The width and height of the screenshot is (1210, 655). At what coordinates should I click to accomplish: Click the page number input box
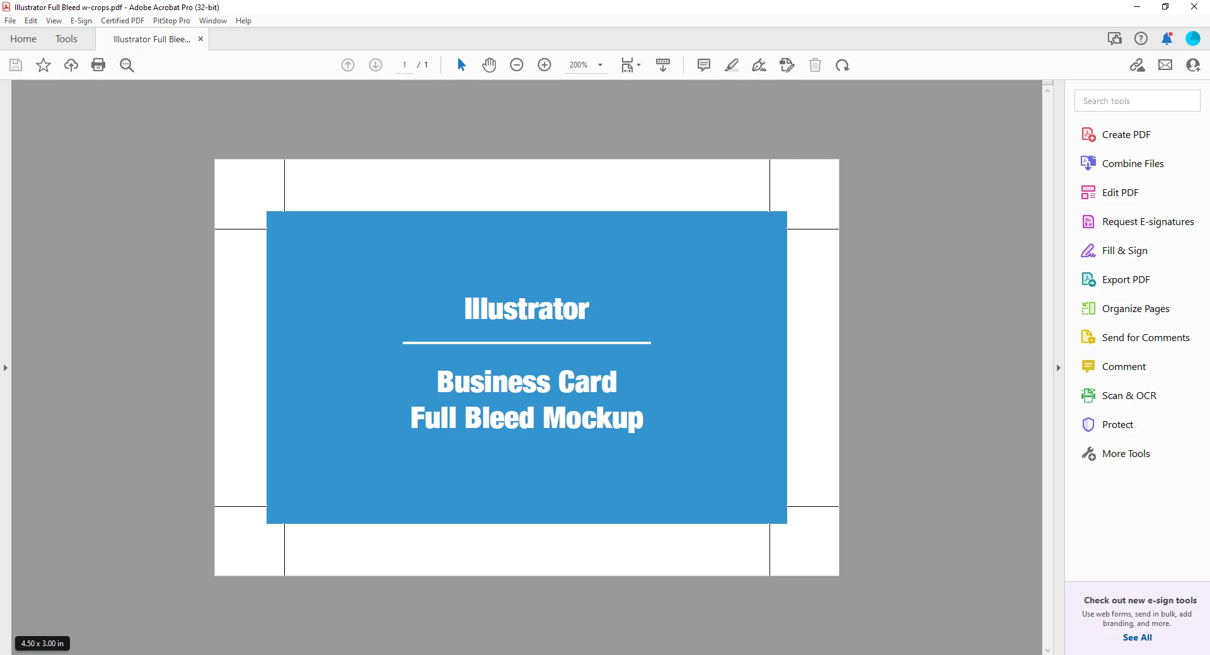click(405, 65)
